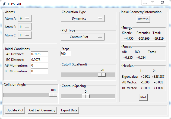171x119 pixels.
Task: Click the Collision Angle slider handle
Action: pos(53,95)
